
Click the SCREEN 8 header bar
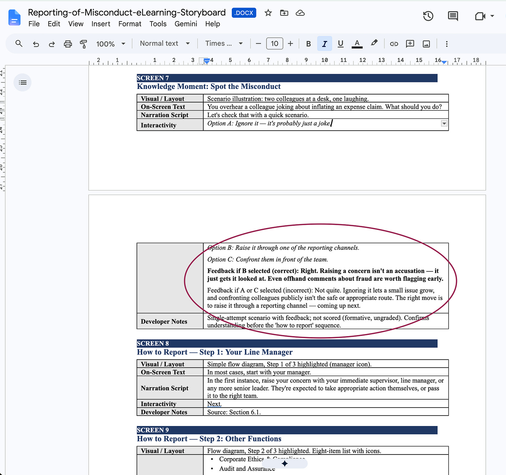(x=287, y=343)
